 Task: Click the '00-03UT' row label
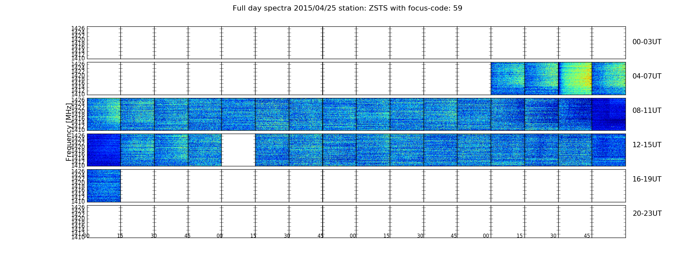[x=647, y=42]
